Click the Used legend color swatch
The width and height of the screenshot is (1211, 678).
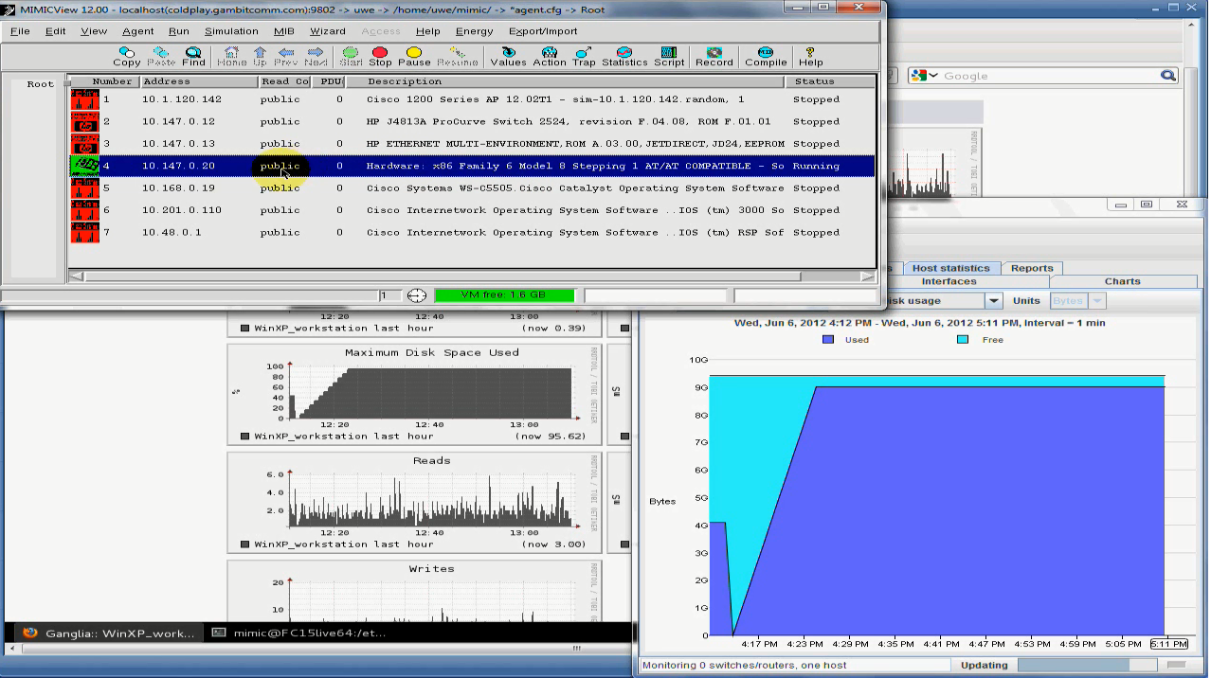tap(828, 339)
